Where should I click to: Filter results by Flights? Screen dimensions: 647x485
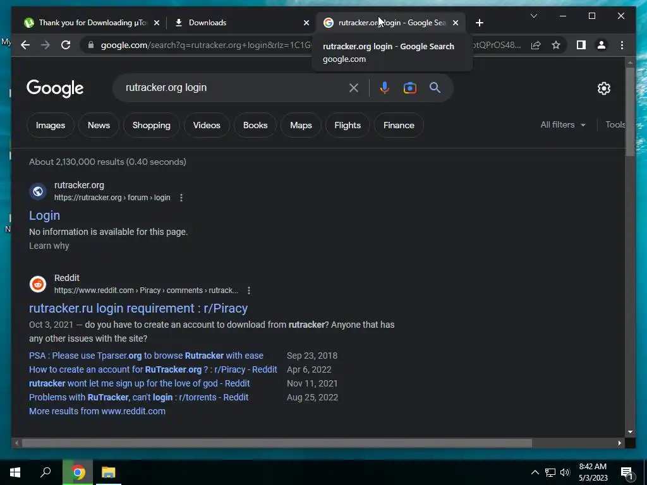pyautogui.click(x=348, y=125)
